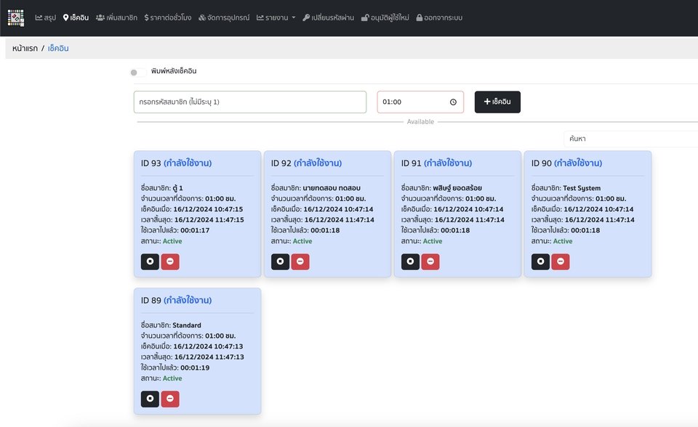This screenshot has width=698, height=427.
Task: Click the app logo in the navbar
Action: 15,17
